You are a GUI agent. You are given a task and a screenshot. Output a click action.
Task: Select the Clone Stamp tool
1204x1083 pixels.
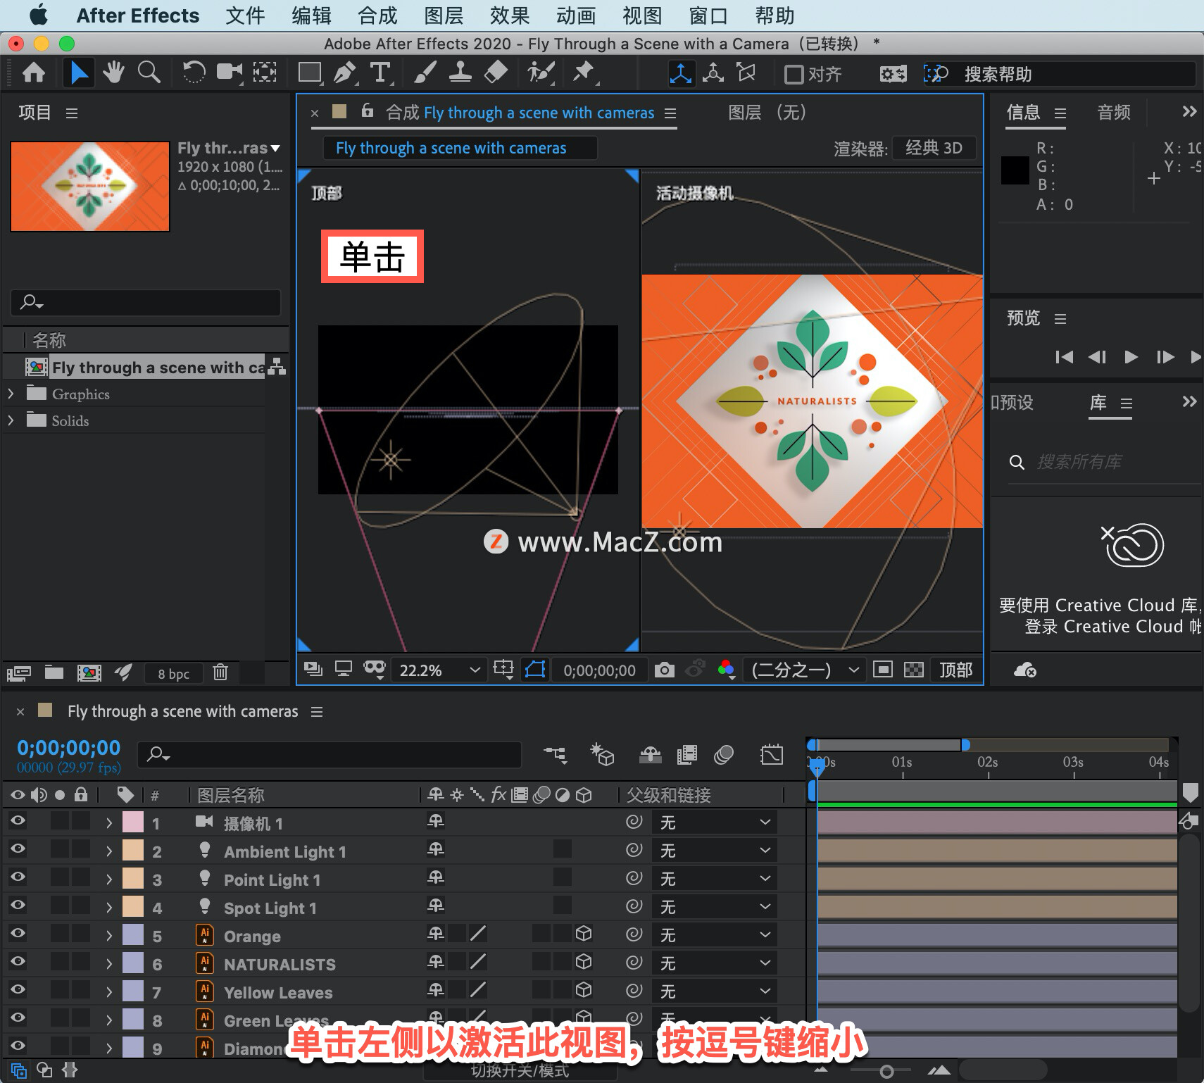[460, 73]
